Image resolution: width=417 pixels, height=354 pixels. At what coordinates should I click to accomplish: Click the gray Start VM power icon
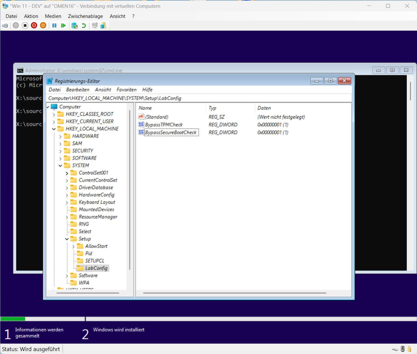16,25
